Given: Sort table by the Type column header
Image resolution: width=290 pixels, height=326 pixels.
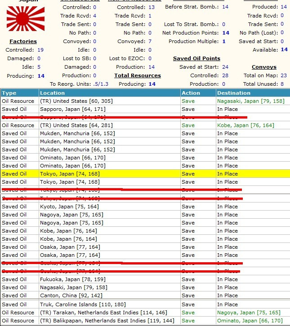Looking at the screenshot, I should (x=20, y=93).
